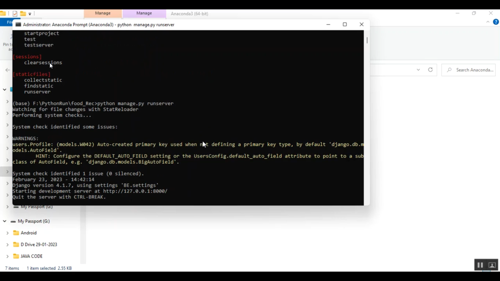Click the "WARNINGS:" line in the prompt
500x281 pixels.
coord(26,139)
